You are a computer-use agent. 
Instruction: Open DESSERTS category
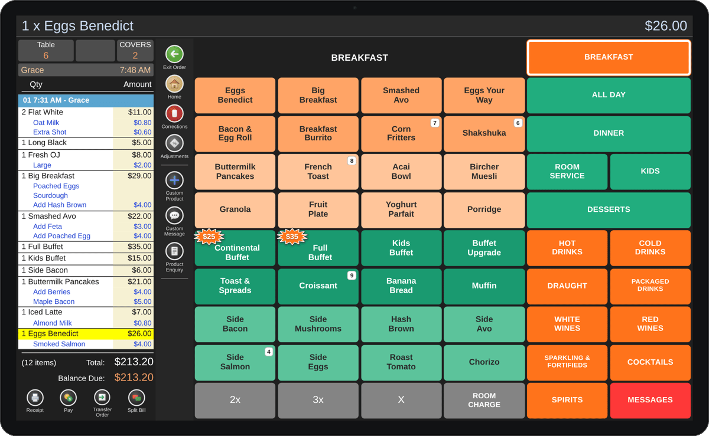click(x=609, y=209)
